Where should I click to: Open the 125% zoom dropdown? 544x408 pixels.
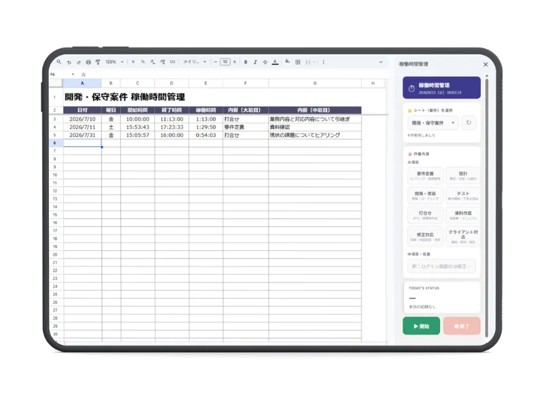tap(114, 62)
